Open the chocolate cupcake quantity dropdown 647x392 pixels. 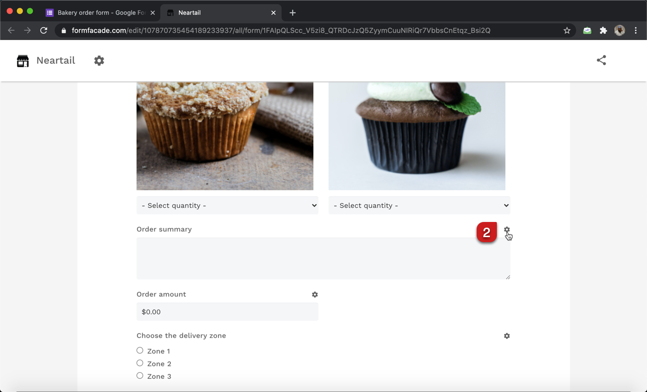(x=419, y=205)
